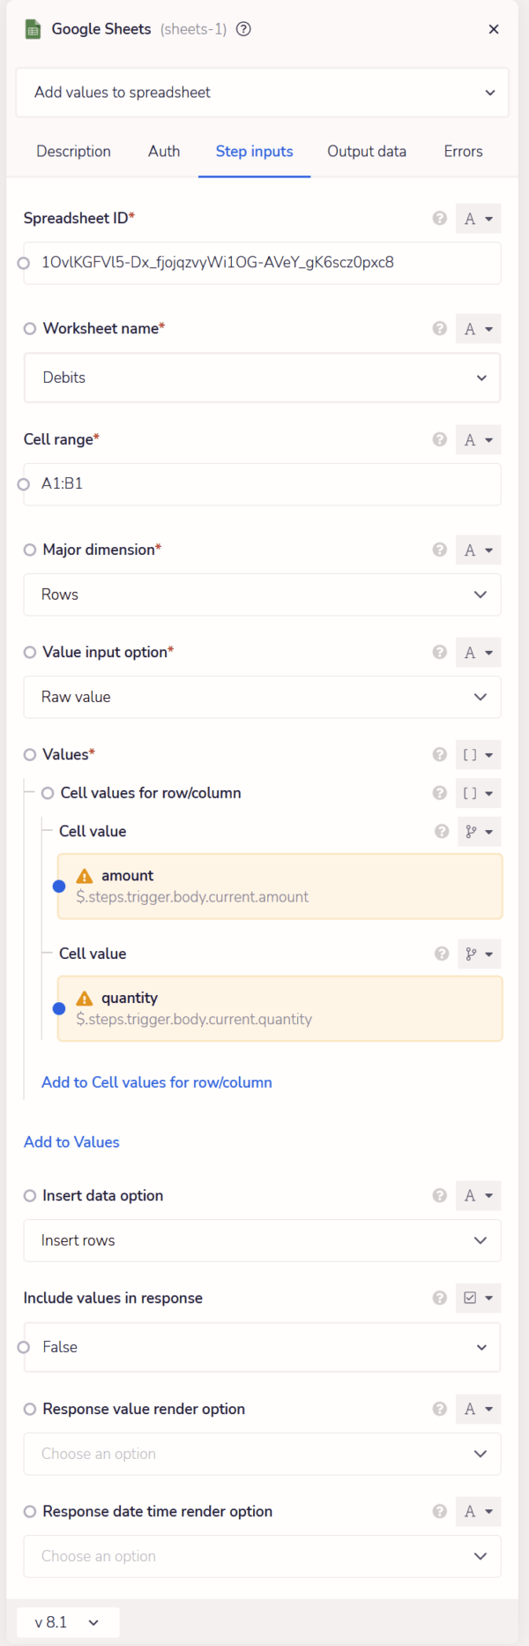Click inside the Cell range A1:B1 field

tap(262, 484)
